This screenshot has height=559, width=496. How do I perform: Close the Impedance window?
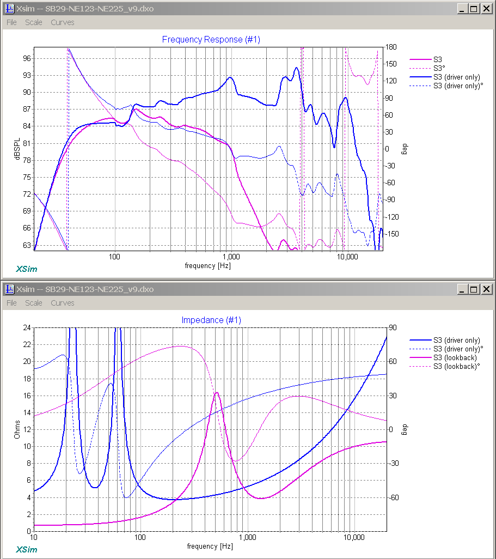(x=486, y=289)
